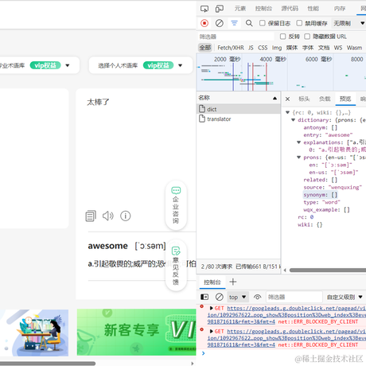Add new drawer tab plus icon
This screenshot has width=366, height=366.
(x=233, y=282)
